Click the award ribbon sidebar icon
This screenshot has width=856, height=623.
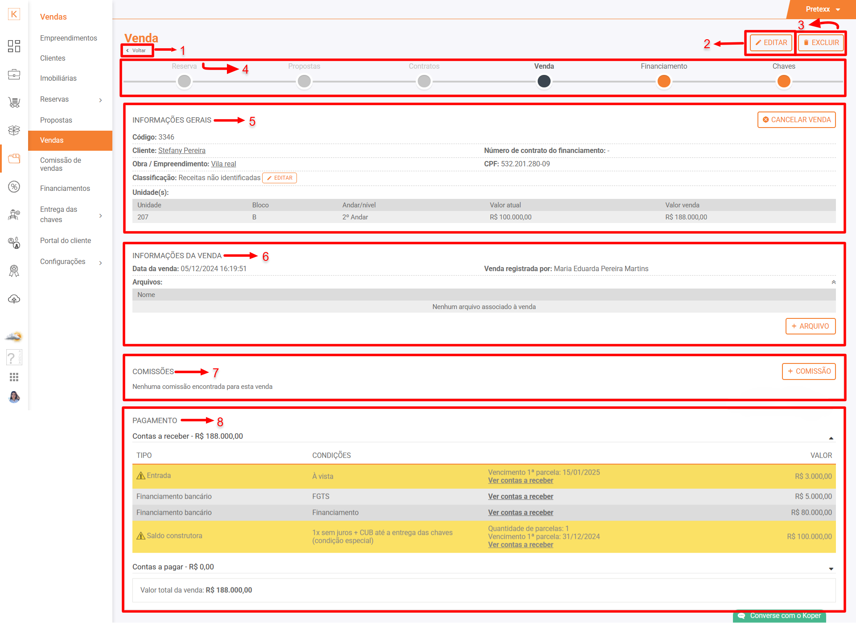point(14,271)
